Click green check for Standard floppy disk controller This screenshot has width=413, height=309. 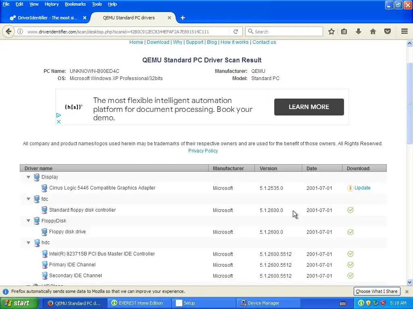click(350, 210)
